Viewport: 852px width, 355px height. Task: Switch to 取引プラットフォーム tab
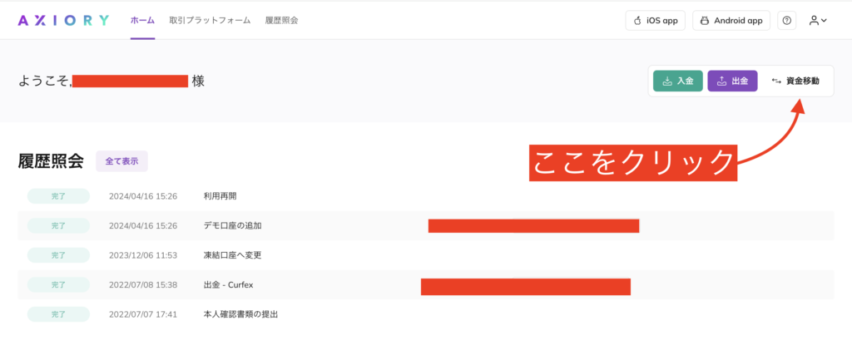pyautogui.click(x=210, y=20)
